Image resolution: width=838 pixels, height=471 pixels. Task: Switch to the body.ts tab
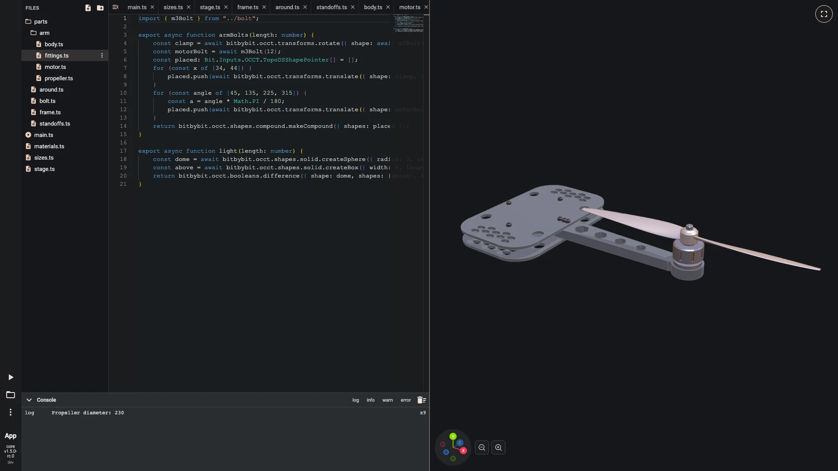pyautogui.click(x=373, y=7)
